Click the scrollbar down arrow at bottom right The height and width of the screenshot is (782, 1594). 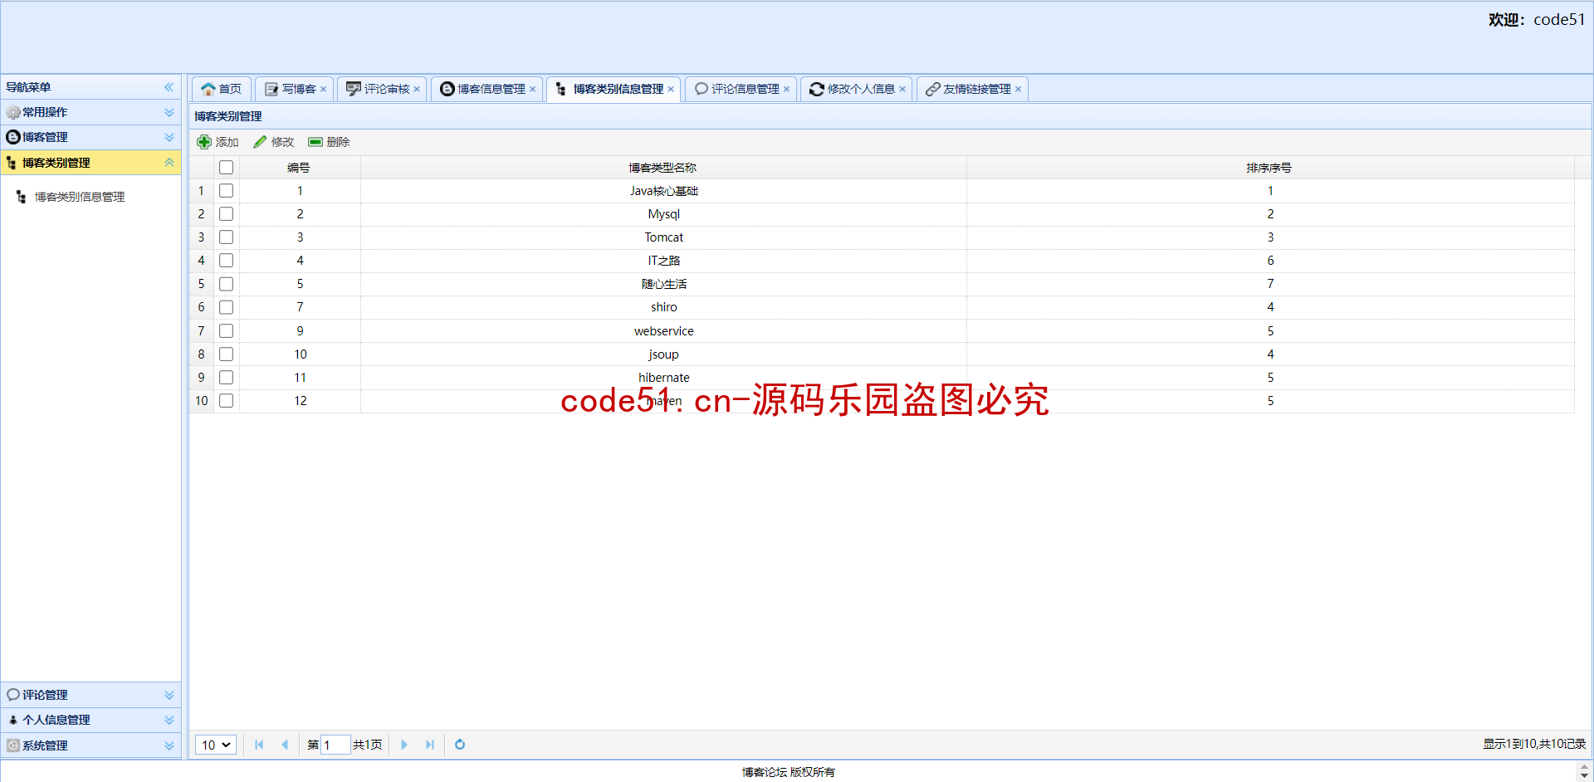[1584, 776]
